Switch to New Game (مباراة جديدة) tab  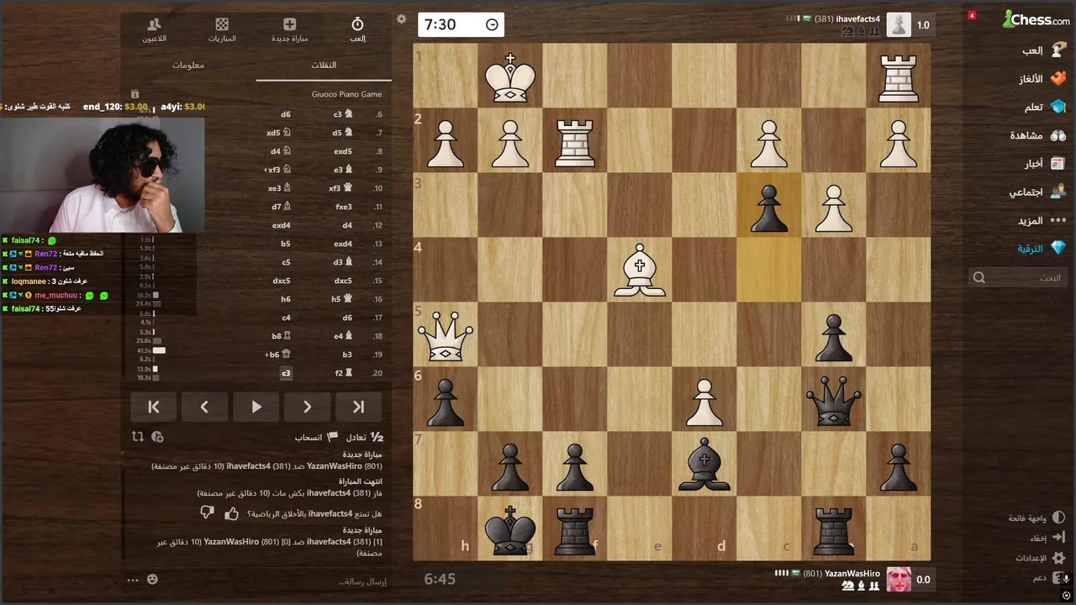tap(289, 29)
